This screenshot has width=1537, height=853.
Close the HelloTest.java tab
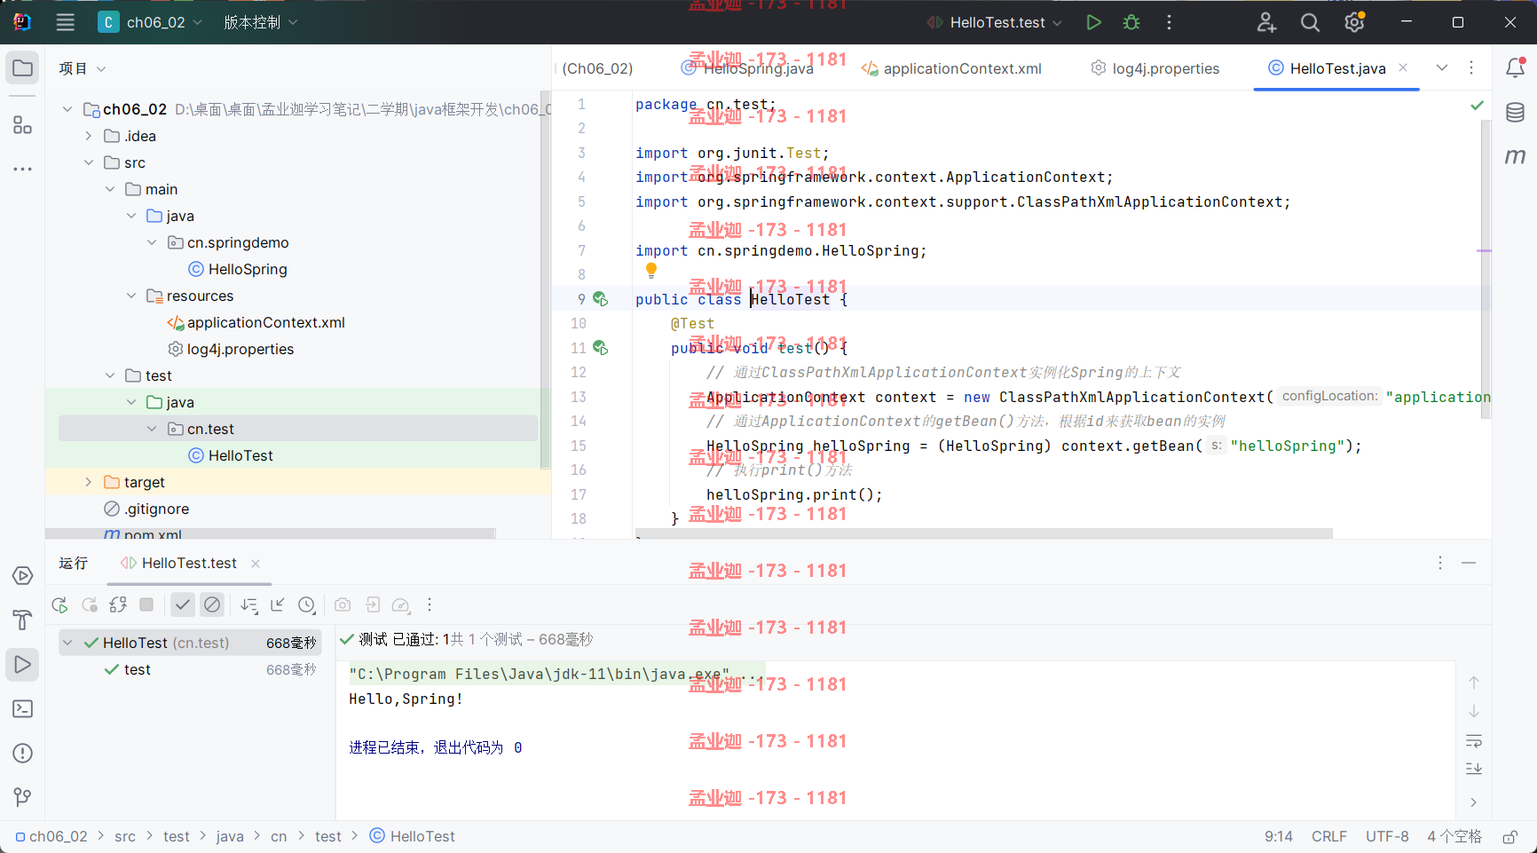[1403, 67]
